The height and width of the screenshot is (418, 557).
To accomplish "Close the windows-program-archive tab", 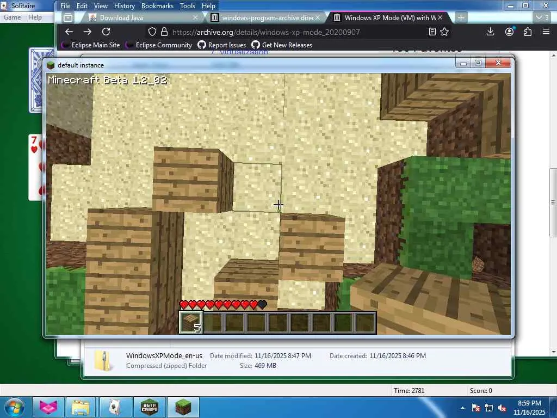I will pos(318,17).
